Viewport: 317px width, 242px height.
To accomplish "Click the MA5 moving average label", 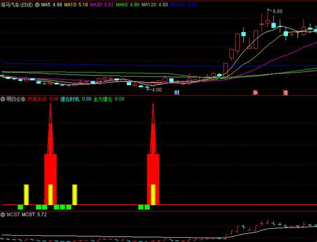I will [52, 4].
